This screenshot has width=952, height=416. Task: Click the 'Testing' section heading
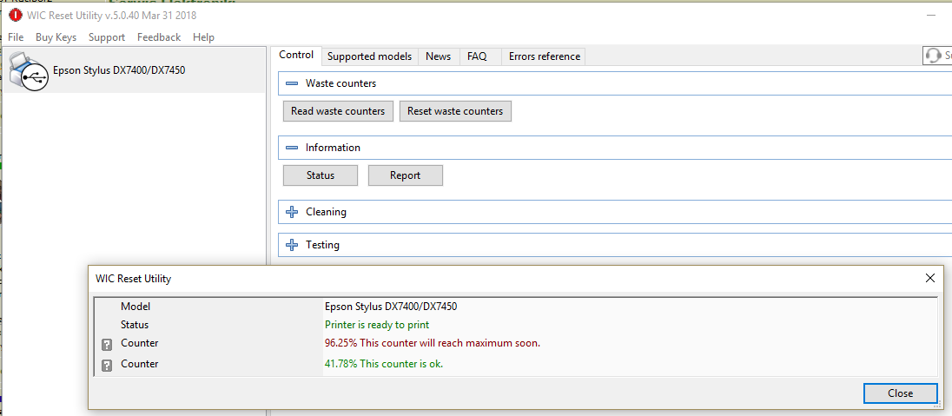322,245
